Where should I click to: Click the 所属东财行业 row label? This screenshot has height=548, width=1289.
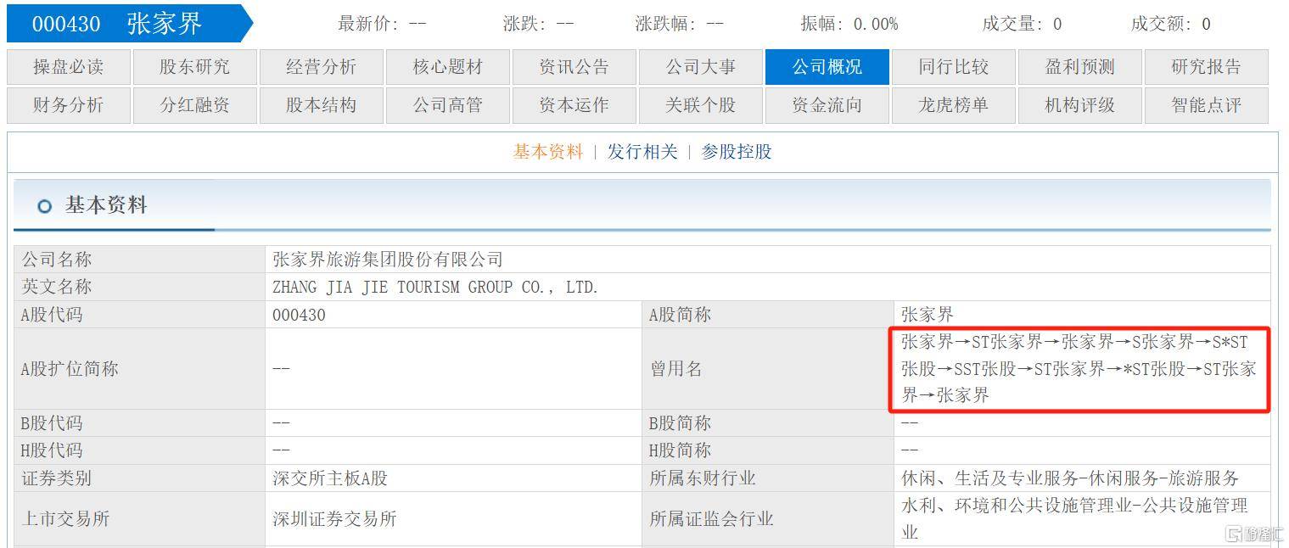pos(703,478)
